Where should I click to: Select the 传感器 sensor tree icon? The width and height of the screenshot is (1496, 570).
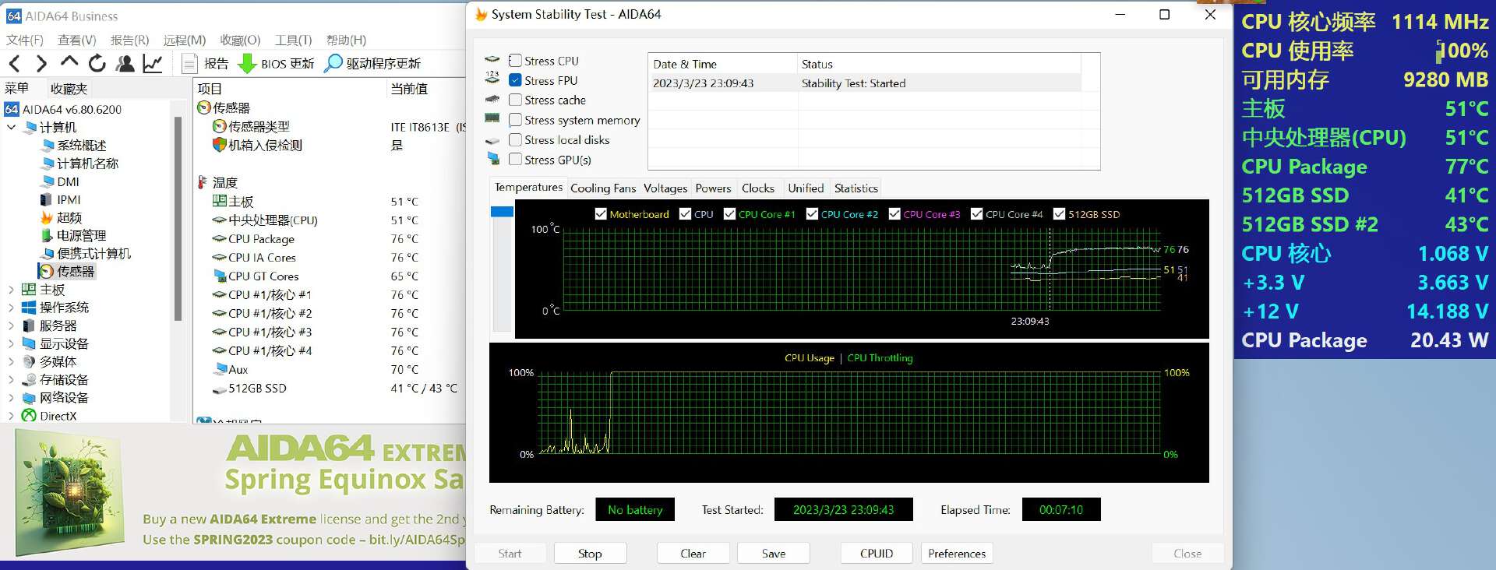click(46, 271)
